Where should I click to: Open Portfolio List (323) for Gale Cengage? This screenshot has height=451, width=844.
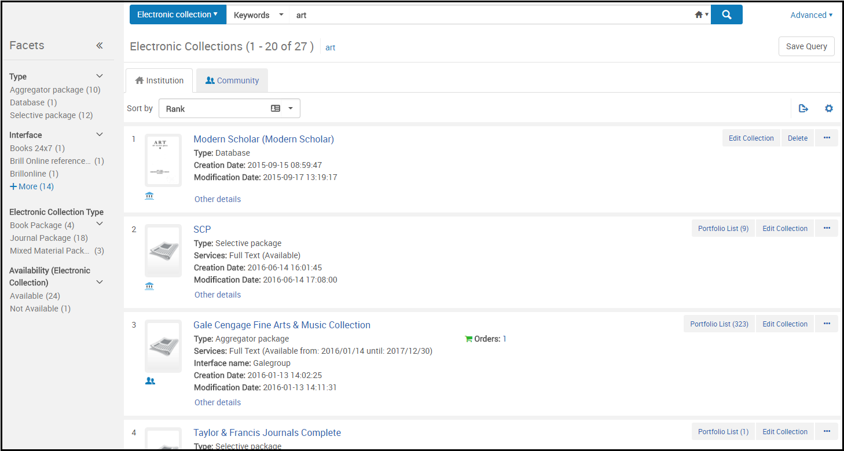tap(719, 324)
